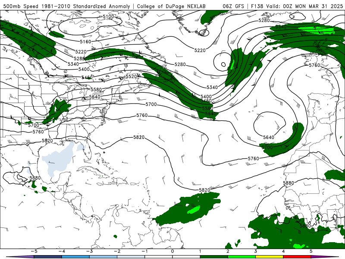
Task: Select the dark navy -5 to -4 legend swatch
Action: 48,257
